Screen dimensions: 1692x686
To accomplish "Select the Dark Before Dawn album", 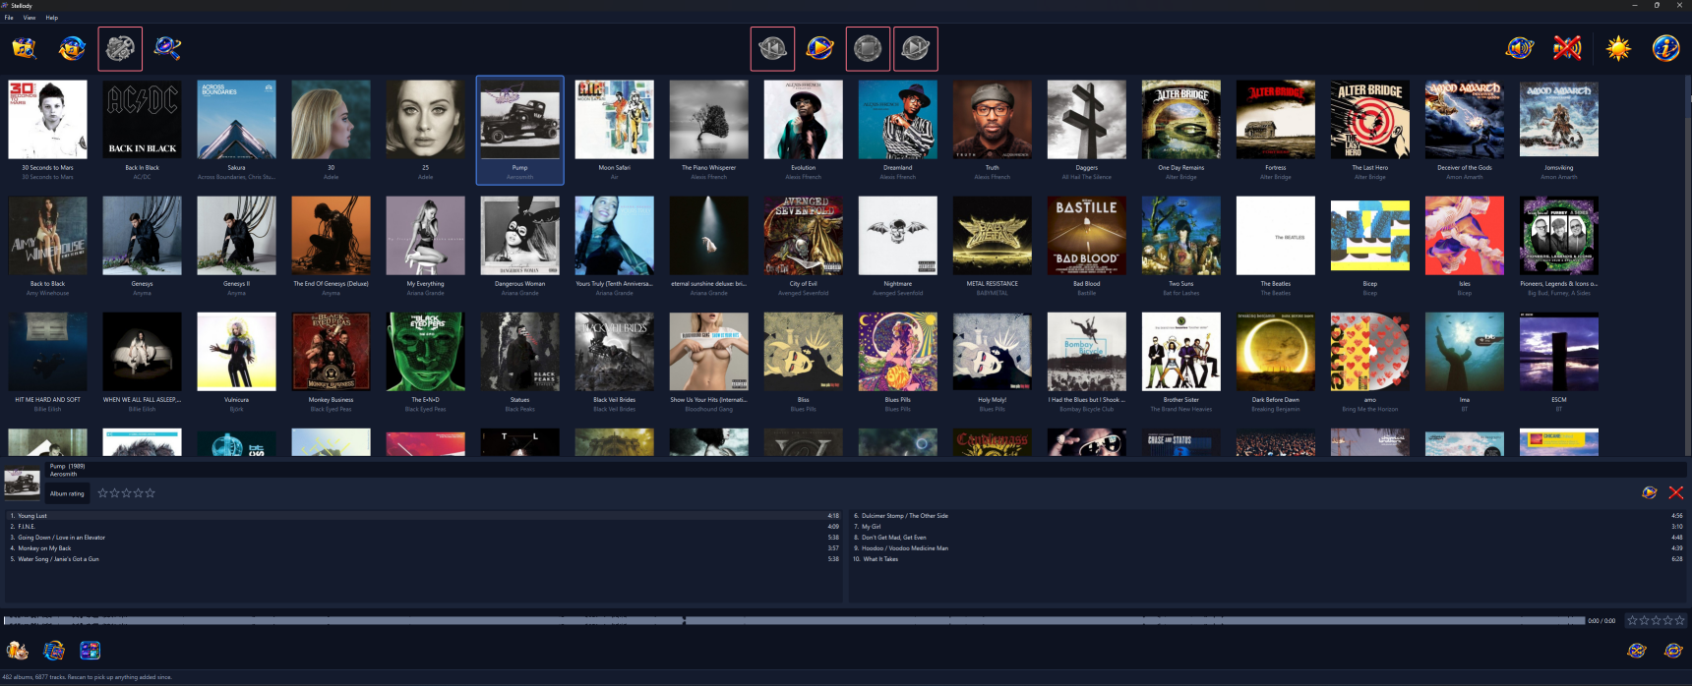I will (x=1275, y=352).
